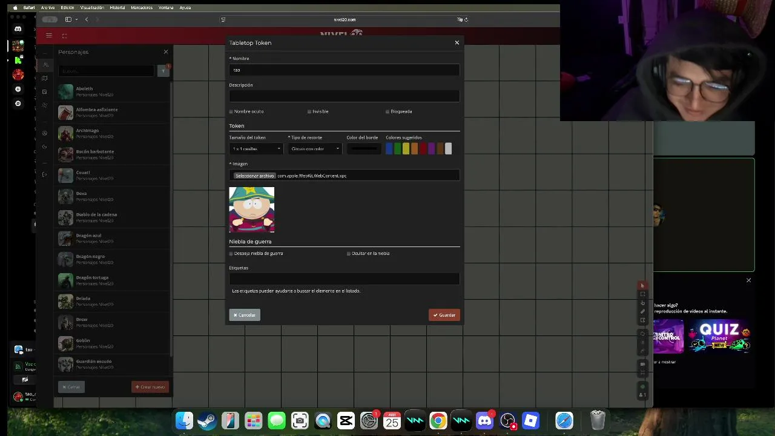Viewport: 775px width, 436px height.
Task: Click the characters search field
Action: coord(107,71)
